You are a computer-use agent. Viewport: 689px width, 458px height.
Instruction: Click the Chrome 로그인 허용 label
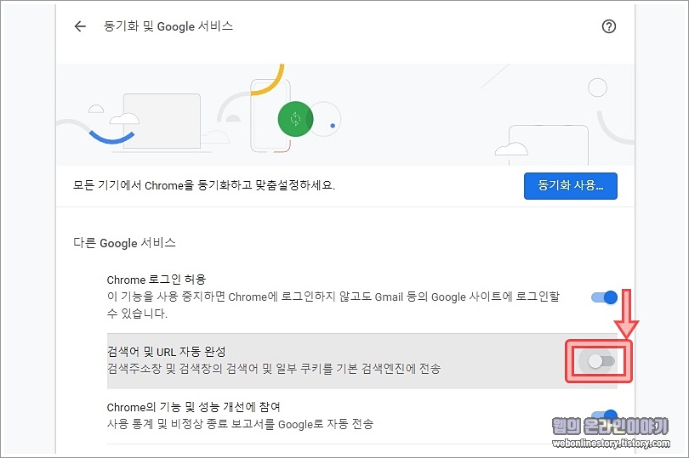(x=157, y=280)
